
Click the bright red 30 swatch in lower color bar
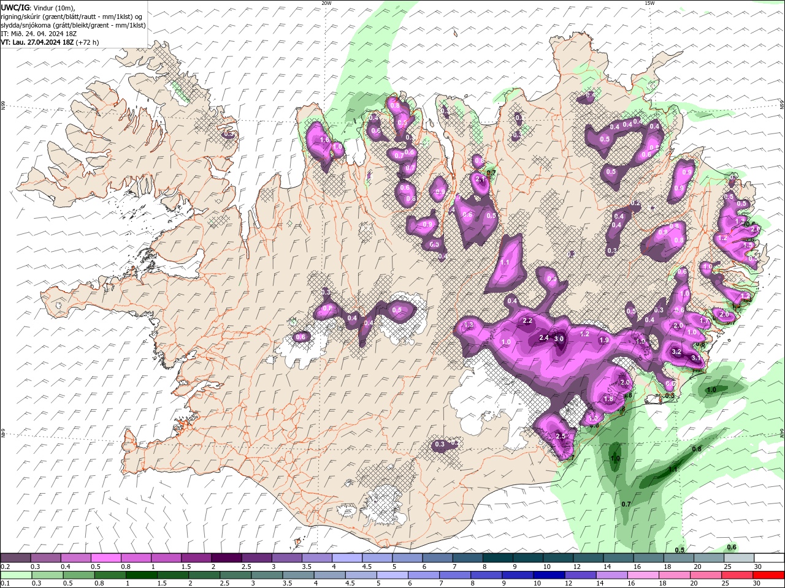coord(768,575)
